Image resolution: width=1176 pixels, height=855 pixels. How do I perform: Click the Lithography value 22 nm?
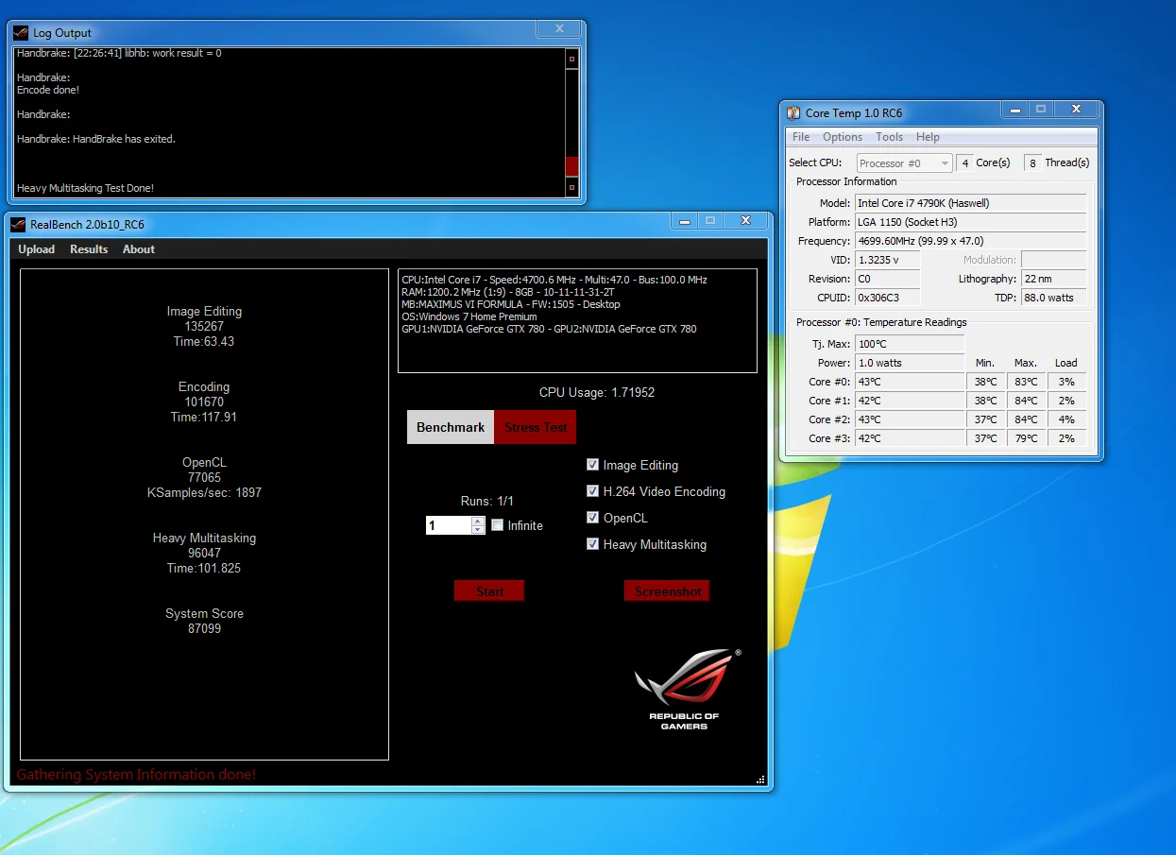(x=1053, y=279)
